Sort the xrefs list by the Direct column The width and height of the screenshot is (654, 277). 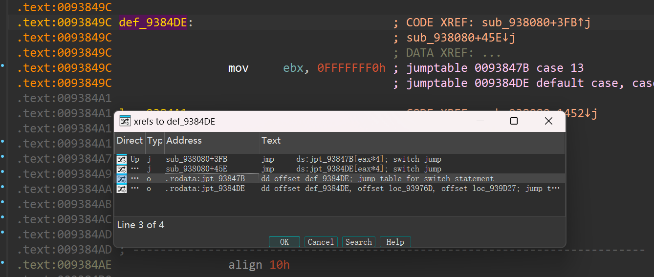click(130, 141)
